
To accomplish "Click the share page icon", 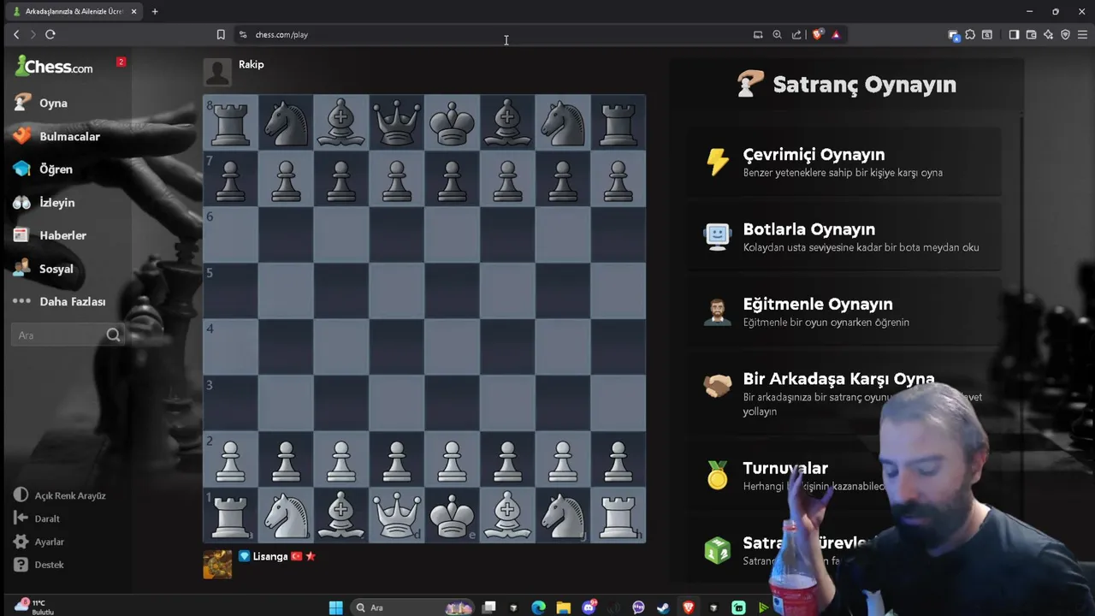I will click(x=796, y=34).
